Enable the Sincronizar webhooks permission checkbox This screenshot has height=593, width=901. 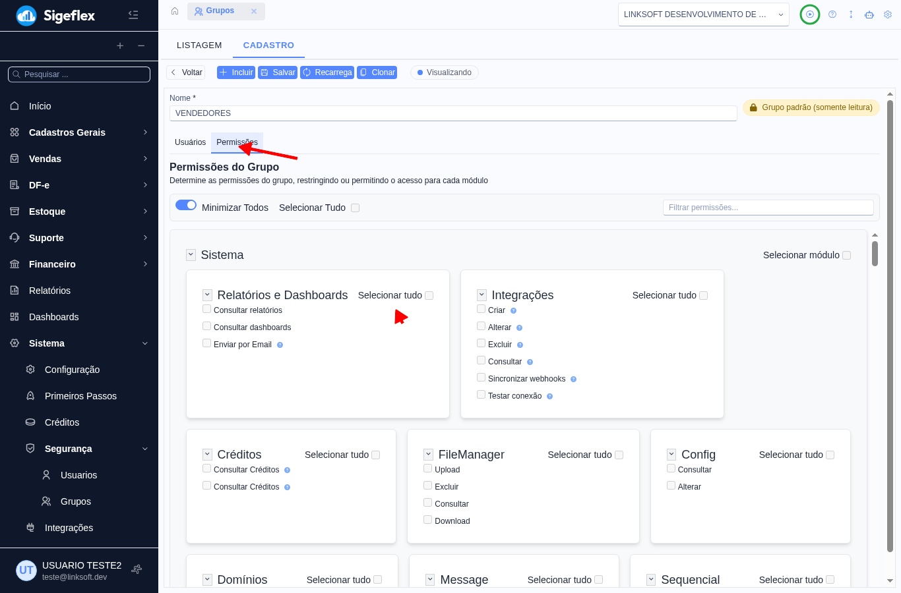(x=482, y=378)
